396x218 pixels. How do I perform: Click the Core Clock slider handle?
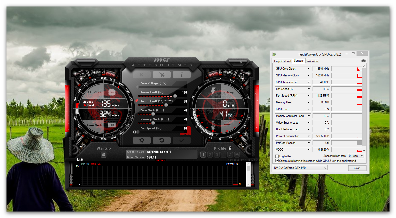(153, 114)
